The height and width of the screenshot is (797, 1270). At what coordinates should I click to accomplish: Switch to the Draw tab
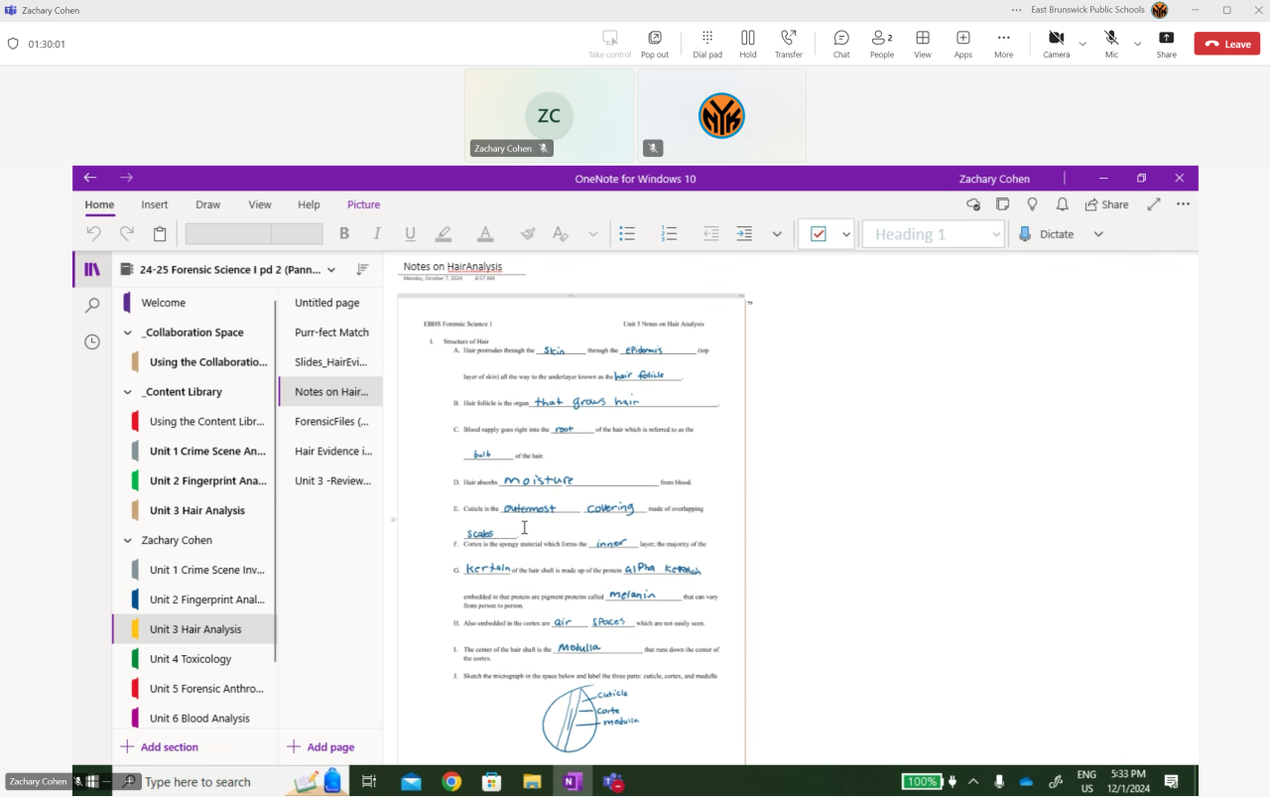208,204
